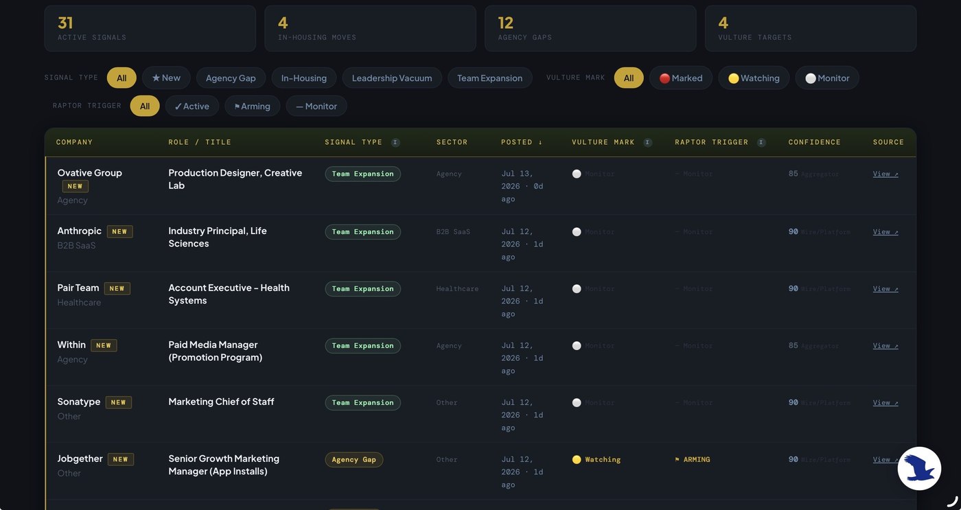Select the All signal type filter
This screenshot has height=510, width=961.
click(x=121, y=78)
